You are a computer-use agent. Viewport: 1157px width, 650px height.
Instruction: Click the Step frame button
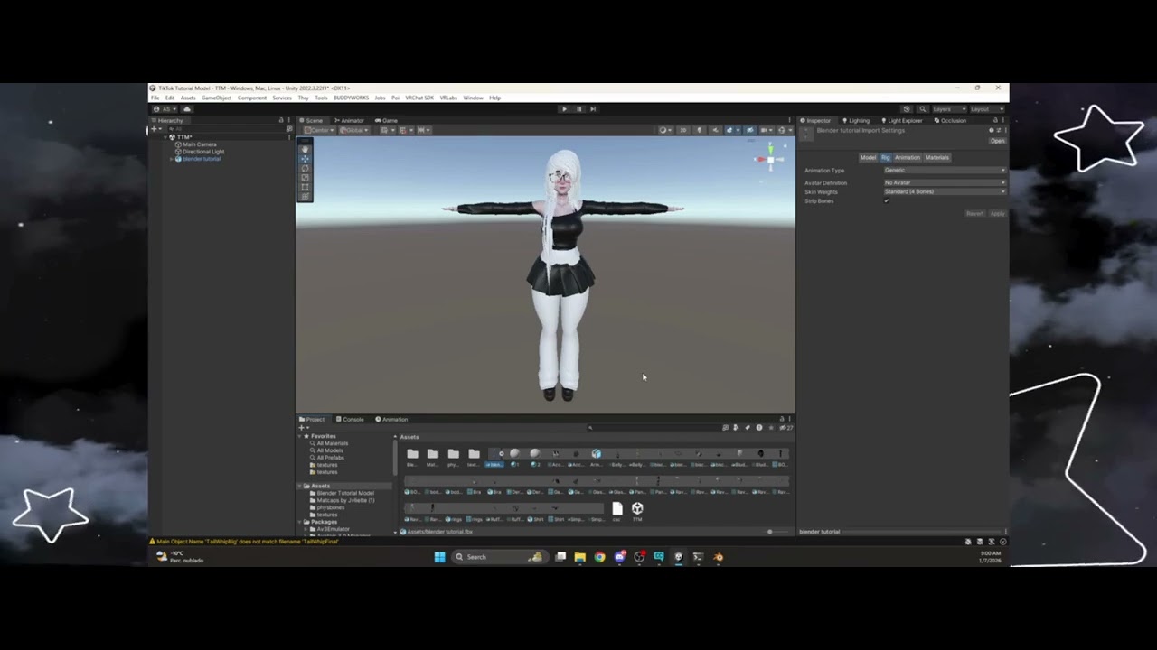click(593, 109)
